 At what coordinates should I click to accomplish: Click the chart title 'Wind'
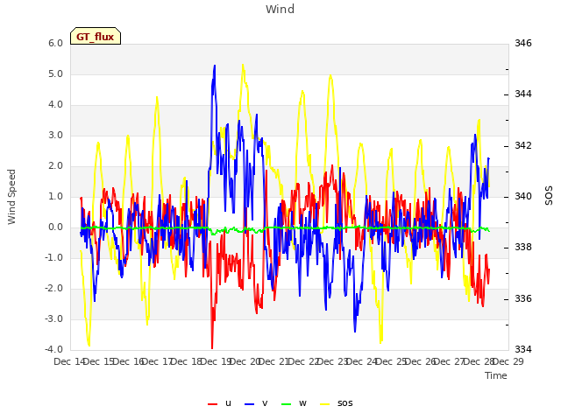[x=280, y=9]
